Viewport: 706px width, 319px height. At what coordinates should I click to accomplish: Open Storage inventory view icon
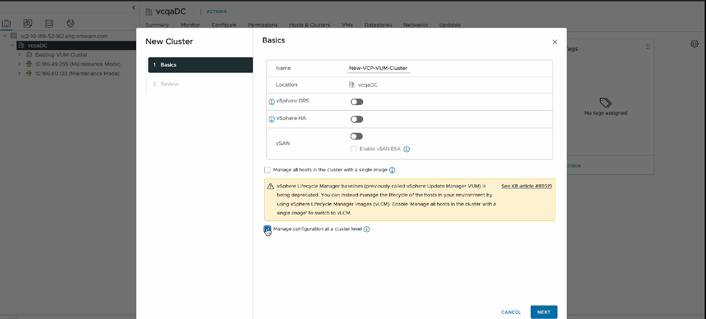pos(49,23)
